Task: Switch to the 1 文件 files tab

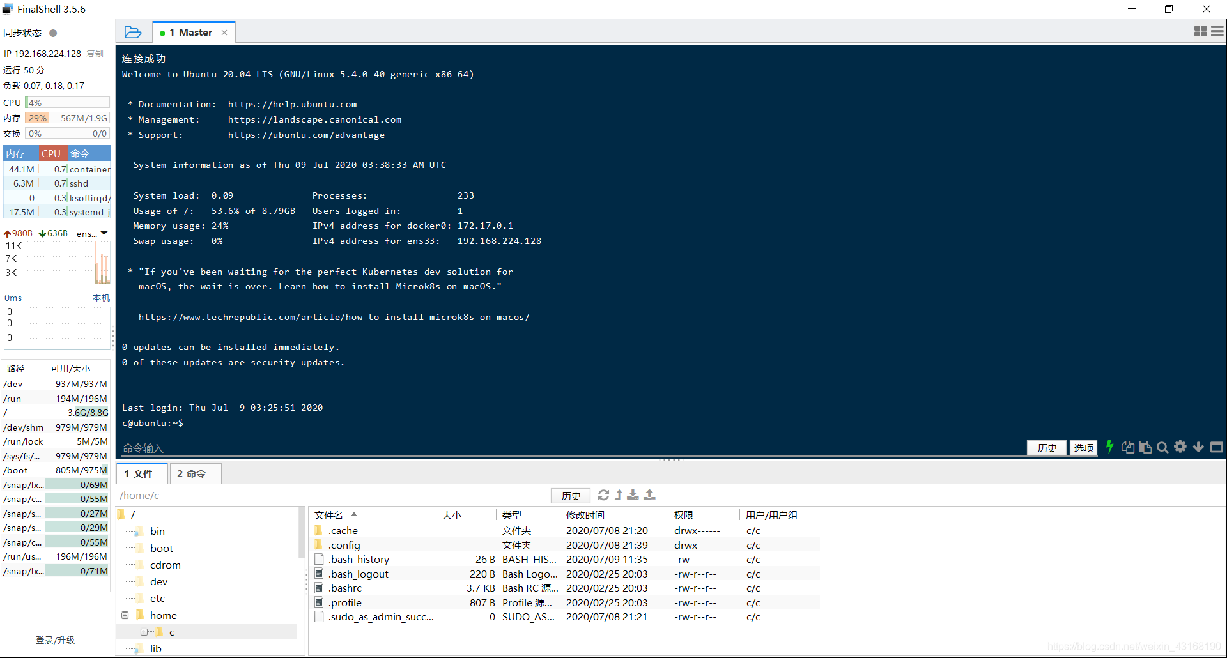Action: tap(142, 473)
